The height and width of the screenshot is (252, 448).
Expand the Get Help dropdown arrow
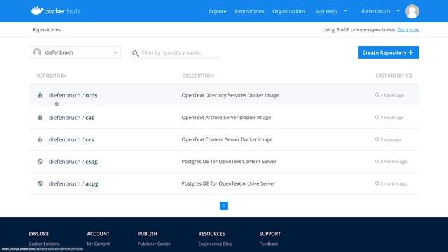pyautogui.click(x=346, y=11)
